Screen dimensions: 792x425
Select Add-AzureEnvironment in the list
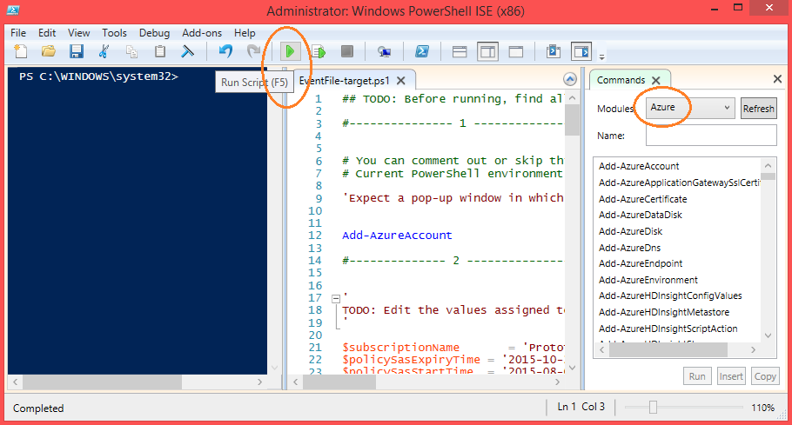[x=648, y=280]
